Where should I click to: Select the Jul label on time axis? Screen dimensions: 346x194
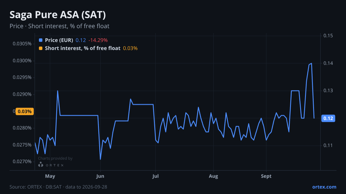point(155,176)
